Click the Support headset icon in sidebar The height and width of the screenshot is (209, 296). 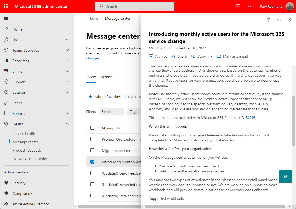6,82
